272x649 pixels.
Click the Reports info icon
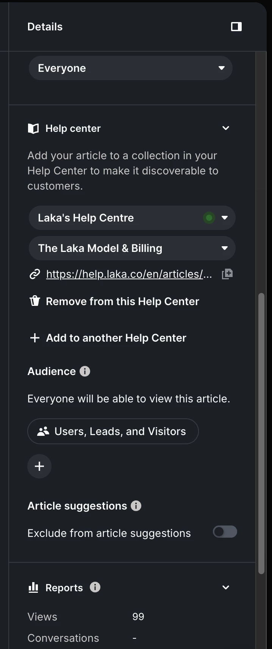(95, 587)
